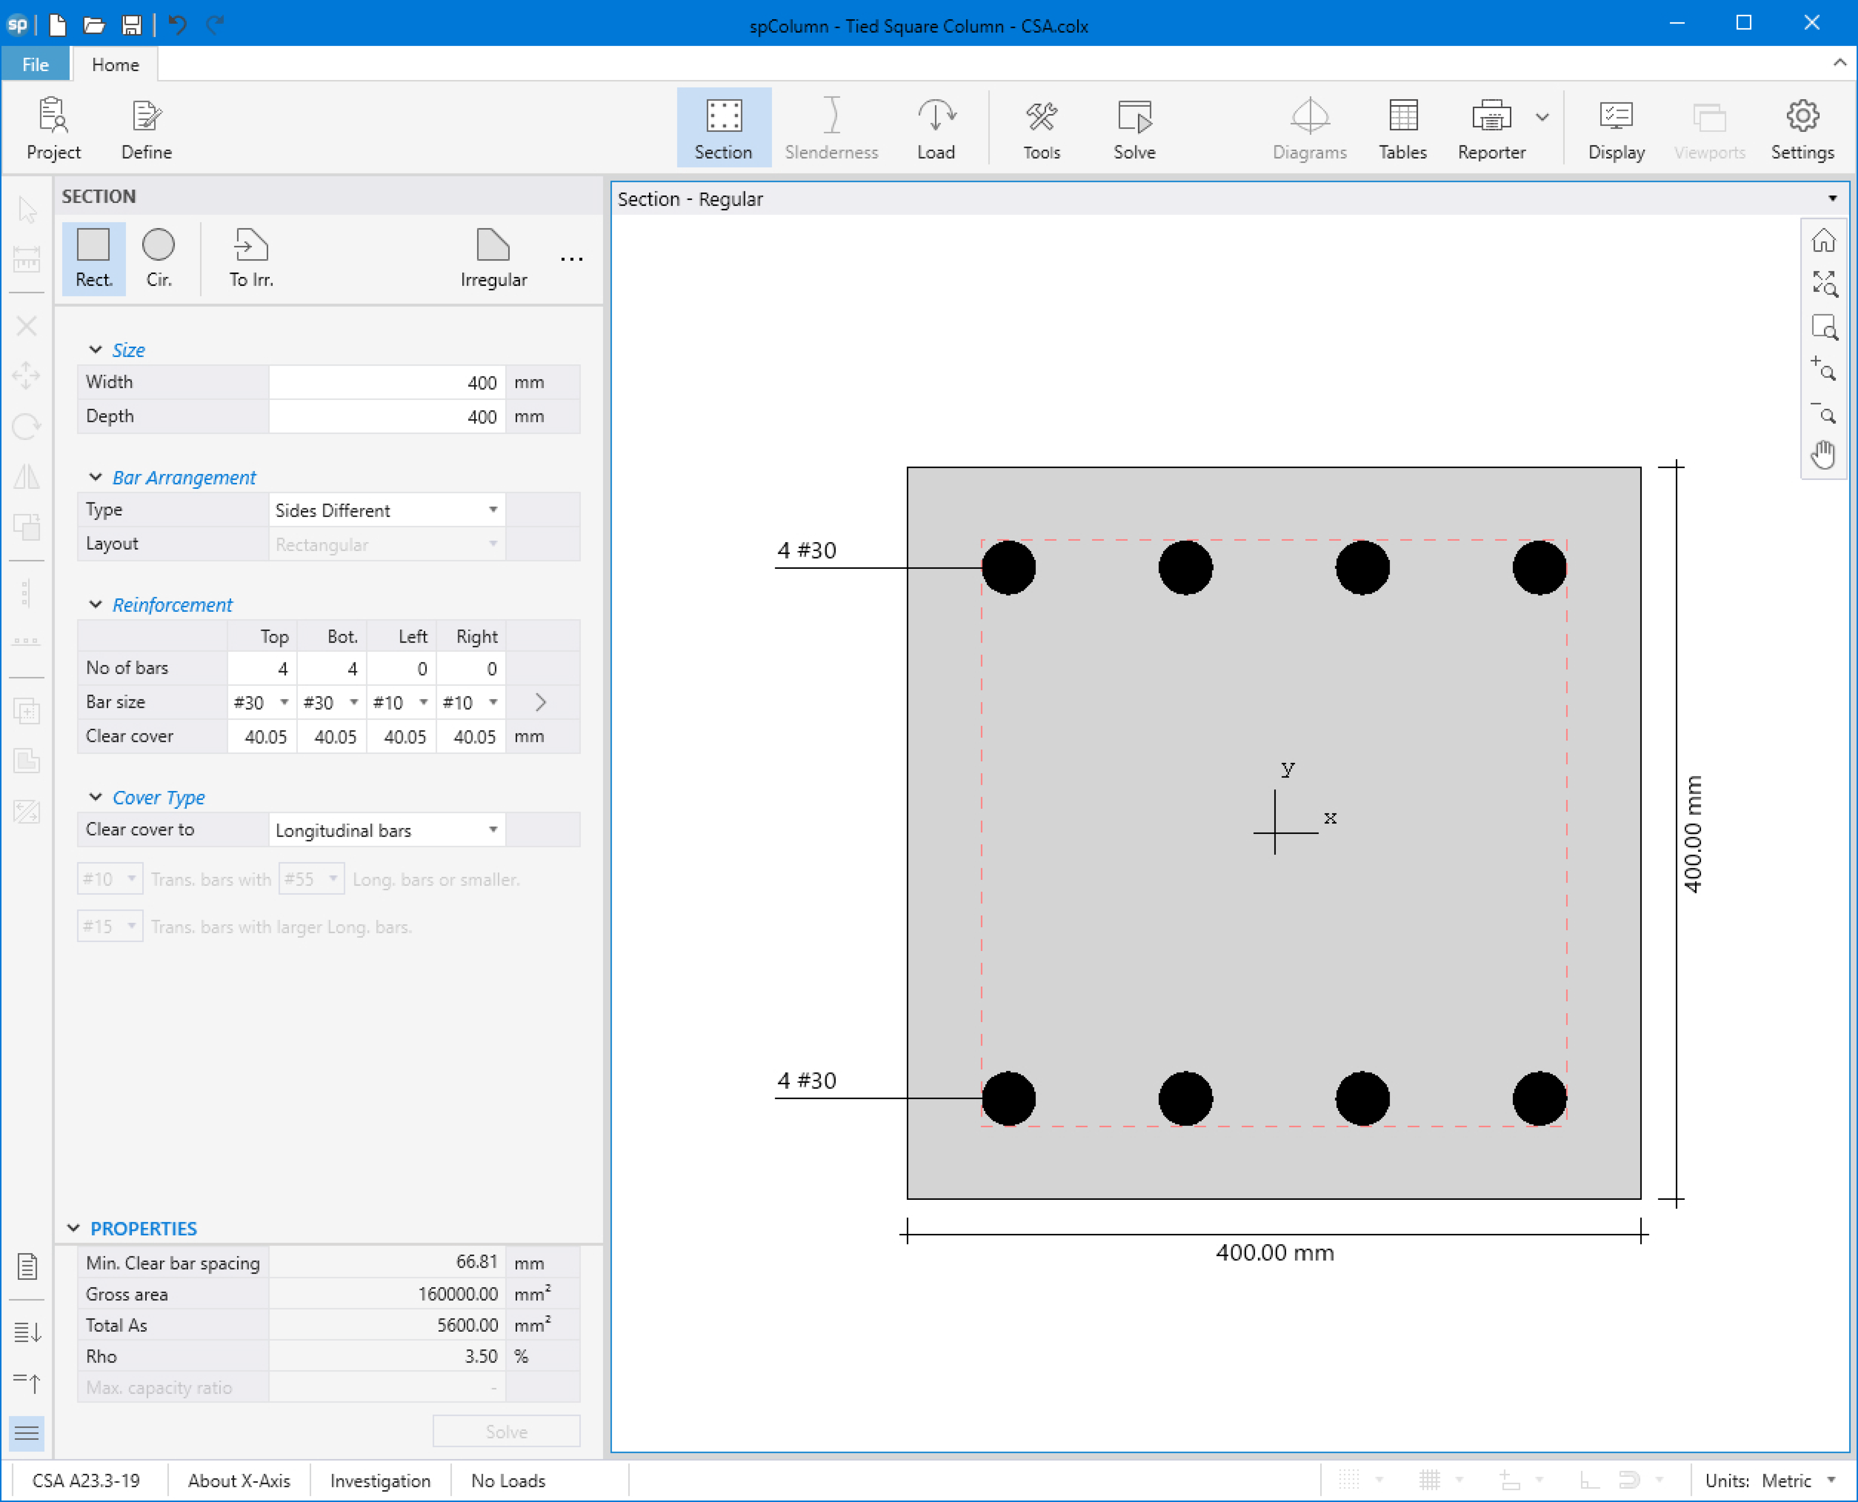The width and height of the screenshot is (1858, 1502).
Task: Click the document icon in left sidebar
Action: click(27, 1267)
